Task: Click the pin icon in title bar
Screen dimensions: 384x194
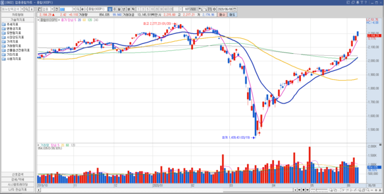Action: click(358, 3)
